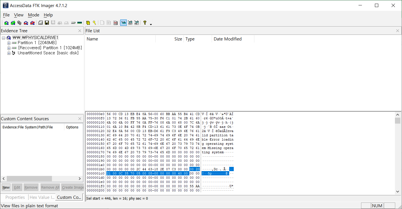Expand the [Recovered] Partition 1 node
This screenshot has height=209, width=402.
tap(9, 48)
